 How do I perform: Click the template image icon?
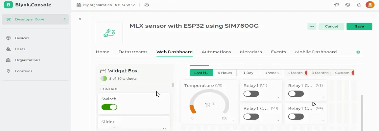click(x=109, y=33)
